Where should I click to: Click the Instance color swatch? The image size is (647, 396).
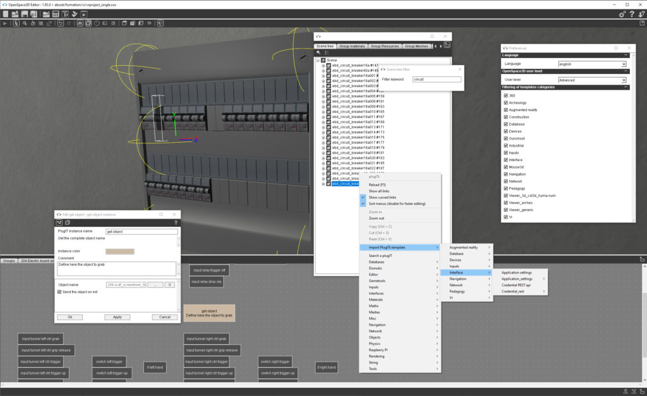click(x=120, y=251)
